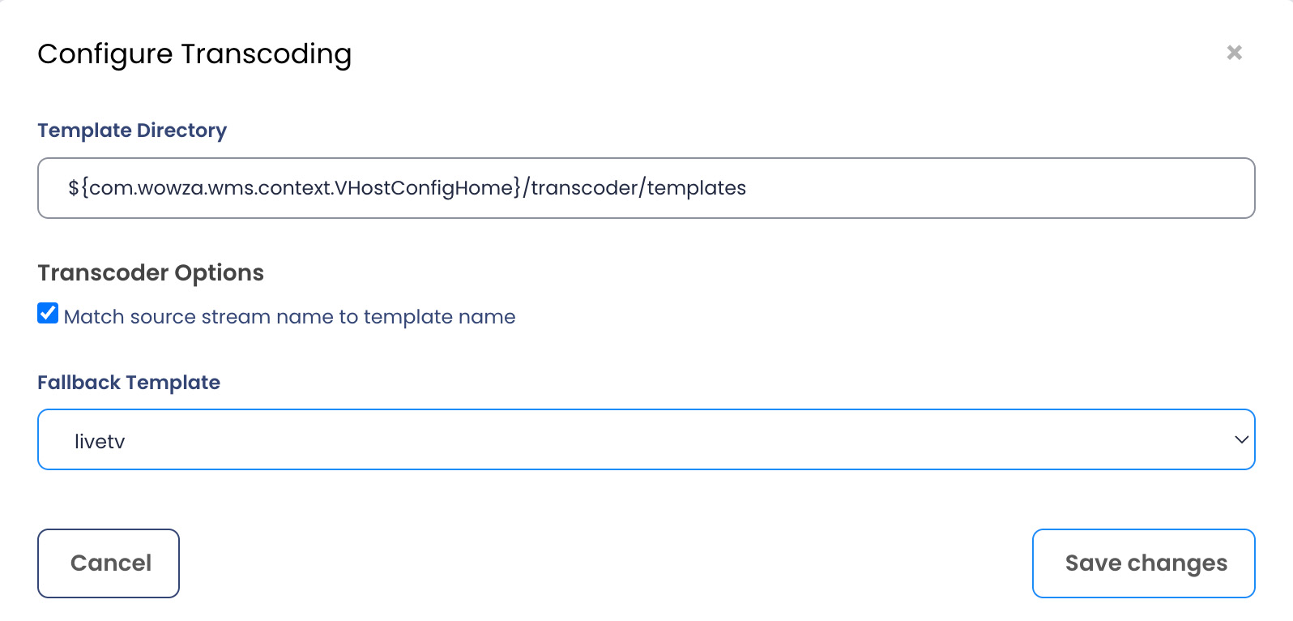The height and width of the screenshot is (621, 1293).
Task: Click the word 'Directory' in the field label
Action: point(181,131)
